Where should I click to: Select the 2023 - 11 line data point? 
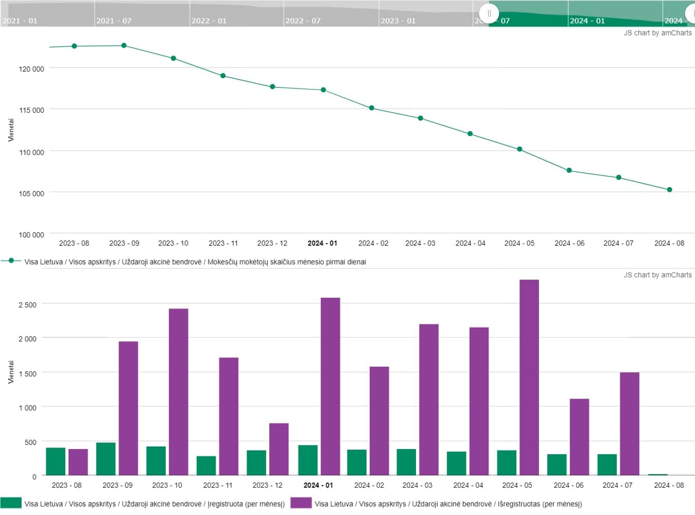coord(223,76)
